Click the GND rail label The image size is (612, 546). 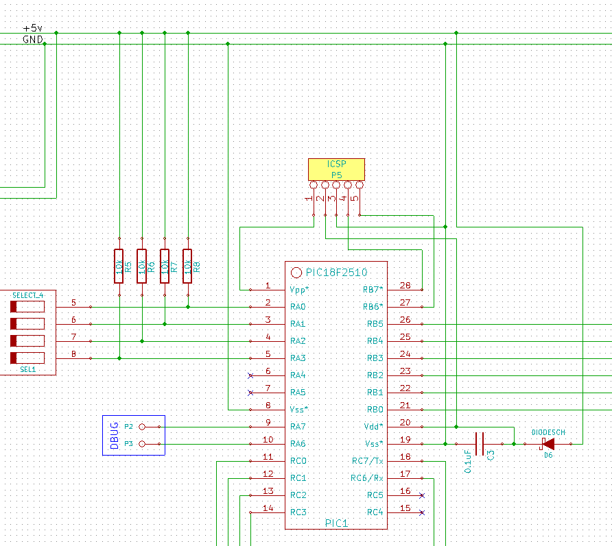point(33,39)
